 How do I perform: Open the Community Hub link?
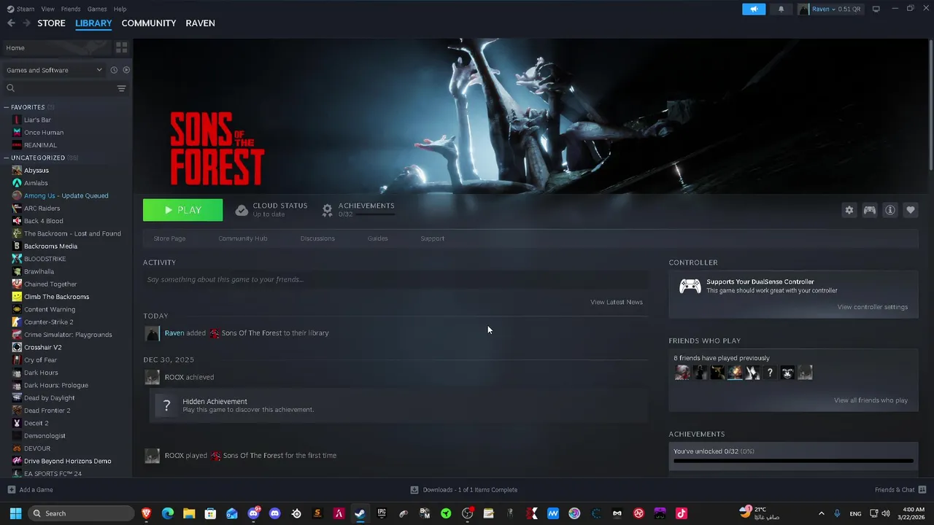243,238
